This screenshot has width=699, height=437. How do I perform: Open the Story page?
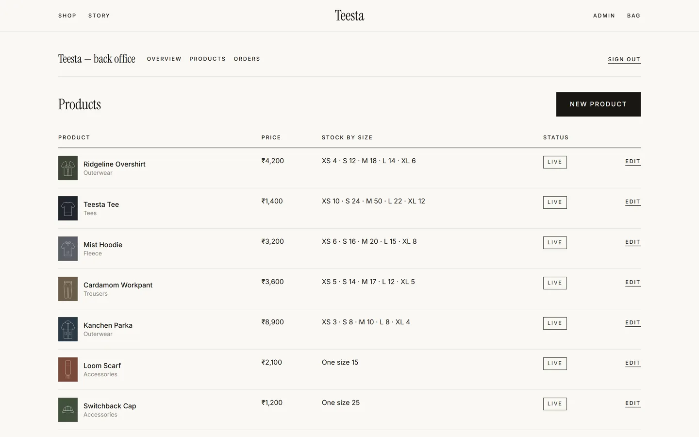point(99,16)
